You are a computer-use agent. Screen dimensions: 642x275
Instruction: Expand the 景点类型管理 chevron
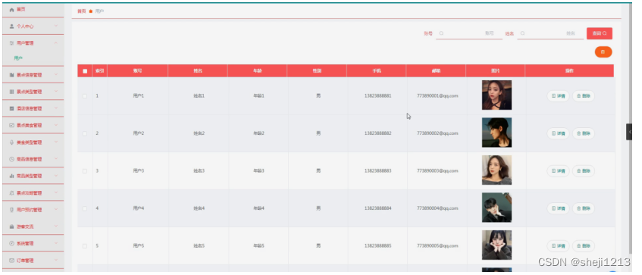click(56, 92)
